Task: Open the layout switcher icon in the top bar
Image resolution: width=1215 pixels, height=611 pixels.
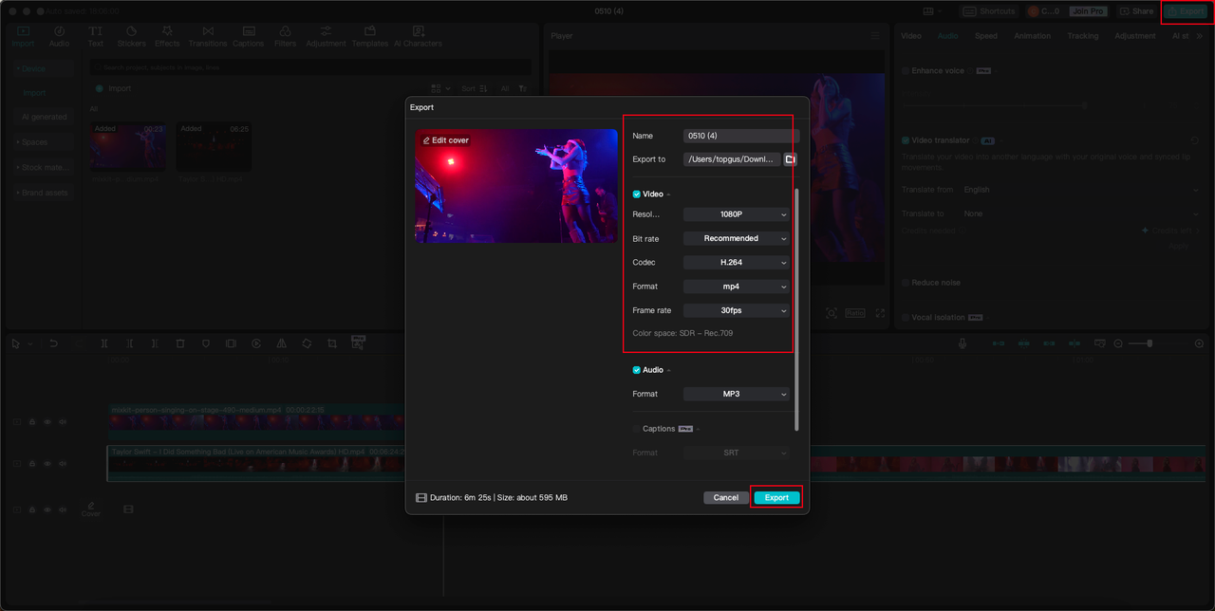Action: tap(932, 11)
